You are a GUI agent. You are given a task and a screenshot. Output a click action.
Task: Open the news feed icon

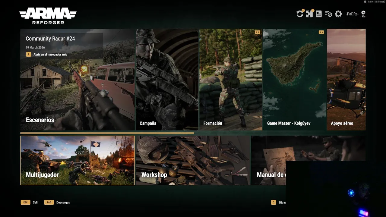[319, 14]
